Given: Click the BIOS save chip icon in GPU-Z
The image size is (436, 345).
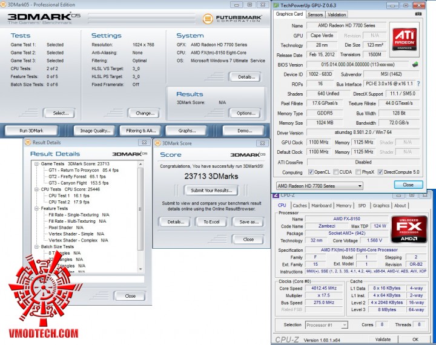Looking at the screenshot, I should [415, 65].
